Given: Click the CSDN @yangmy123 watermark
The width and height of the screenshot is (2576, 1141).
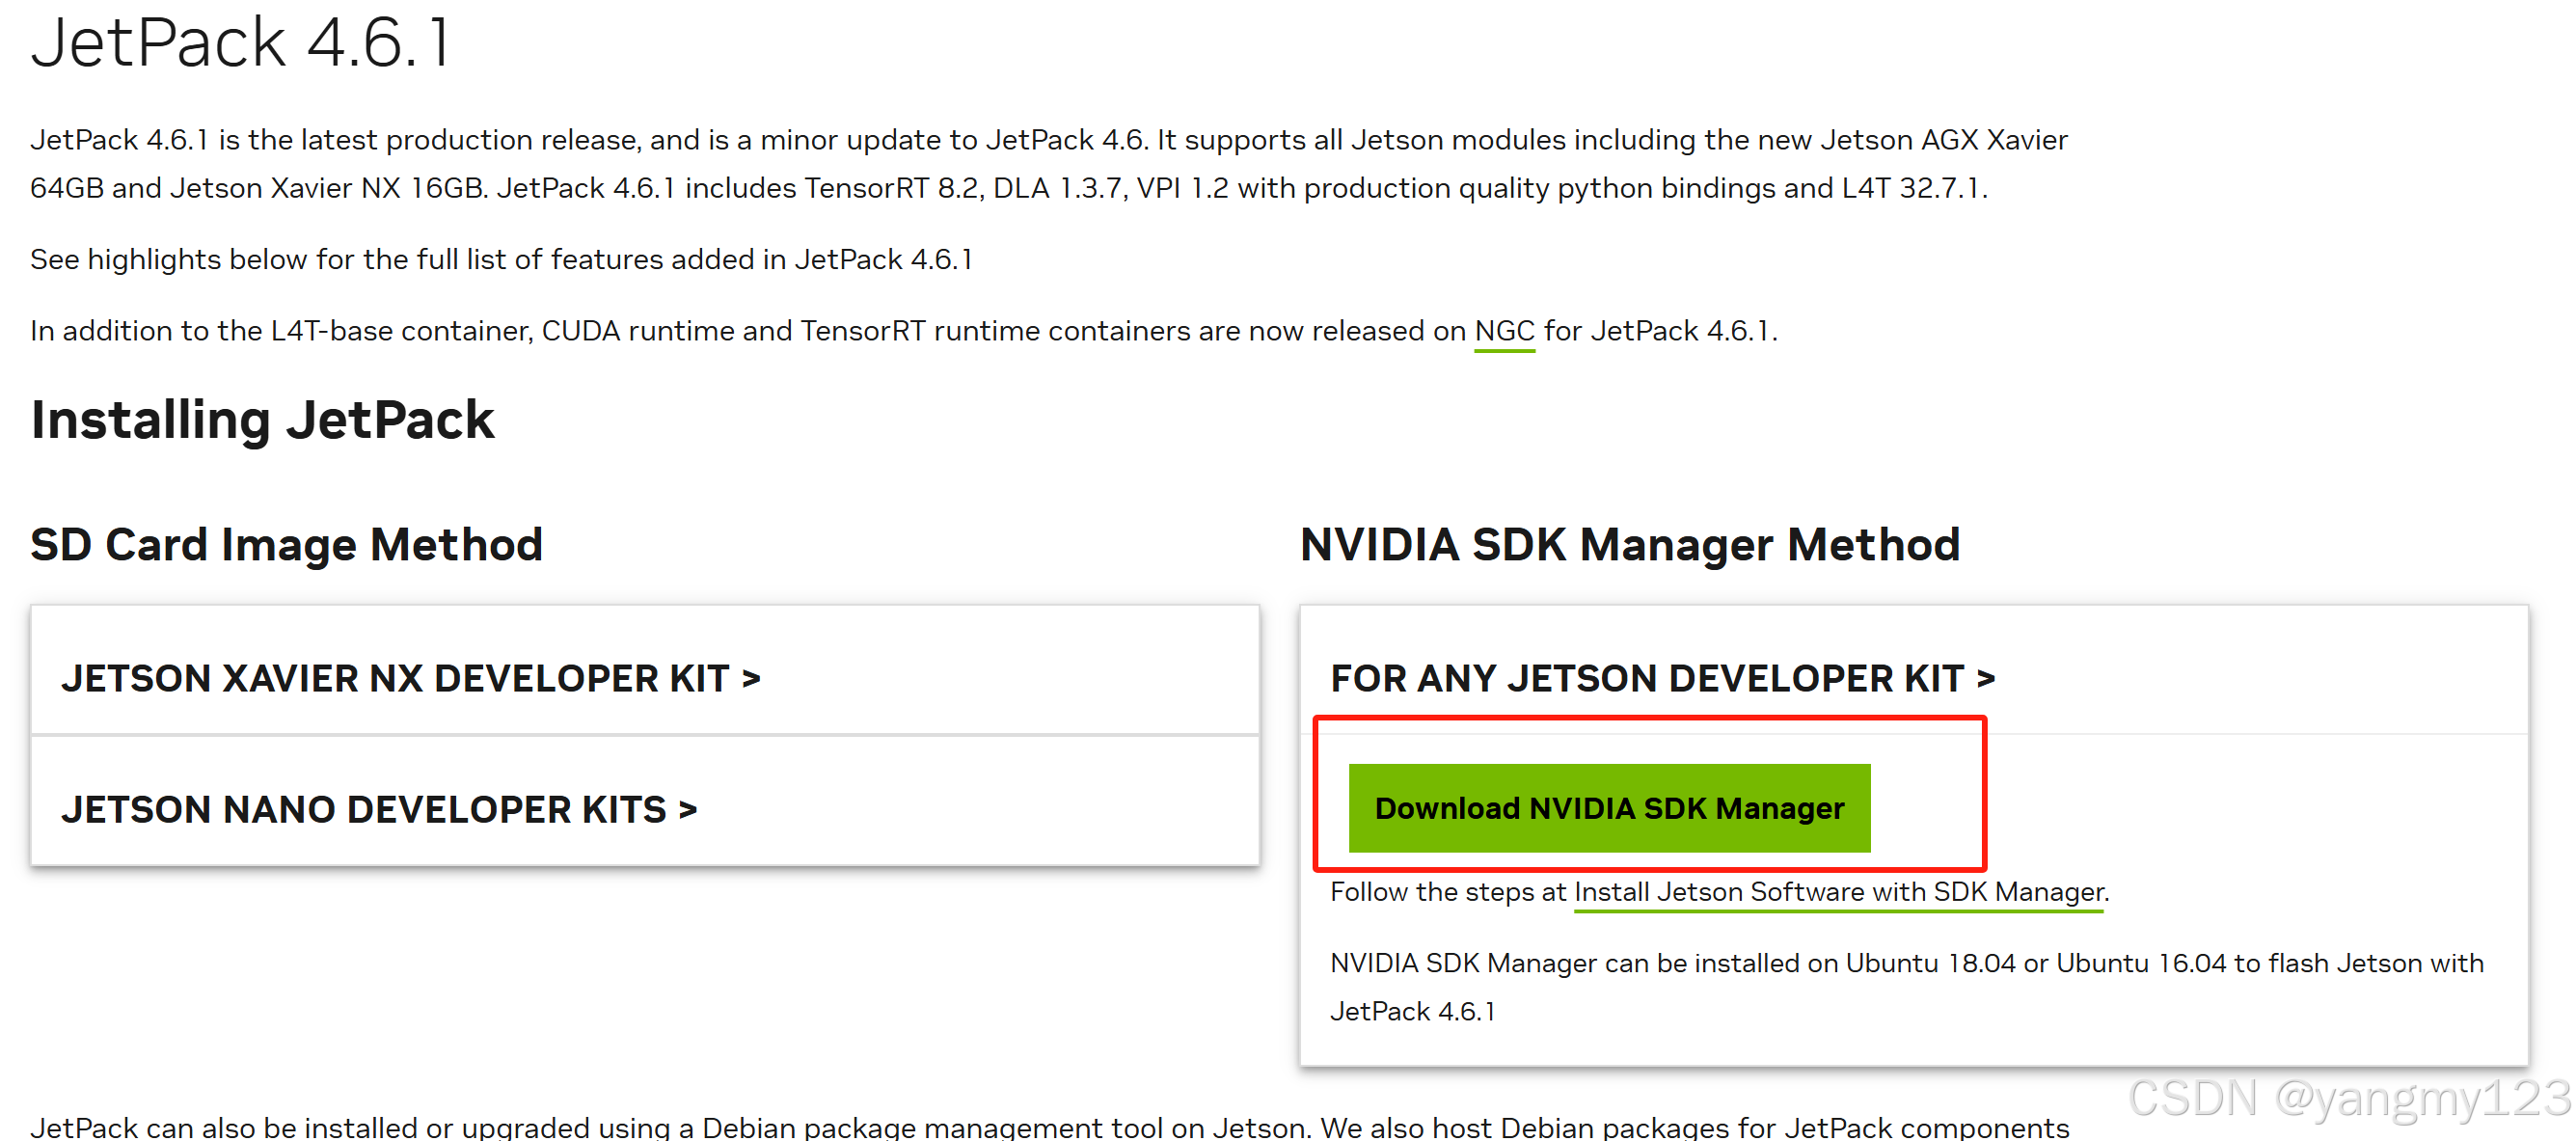Looking at the screenshot, I should click(2348, 1098).
